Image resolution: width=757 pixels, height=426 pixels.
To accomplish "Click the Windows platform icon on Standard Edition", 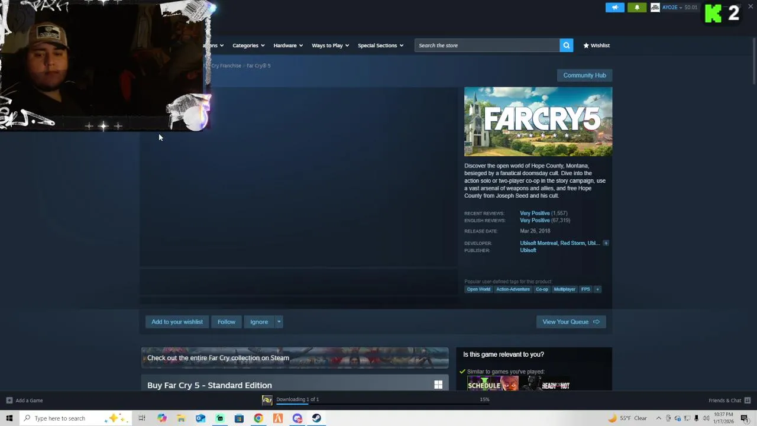I will pos(438,385).
